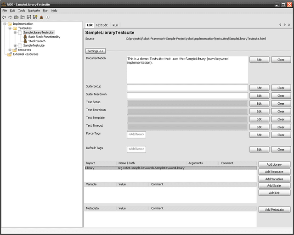Image resolution: width=294 pixels, height=235 pixels.
Task: Click the Go Back arrow in toolbar
Action: point(4,17)
